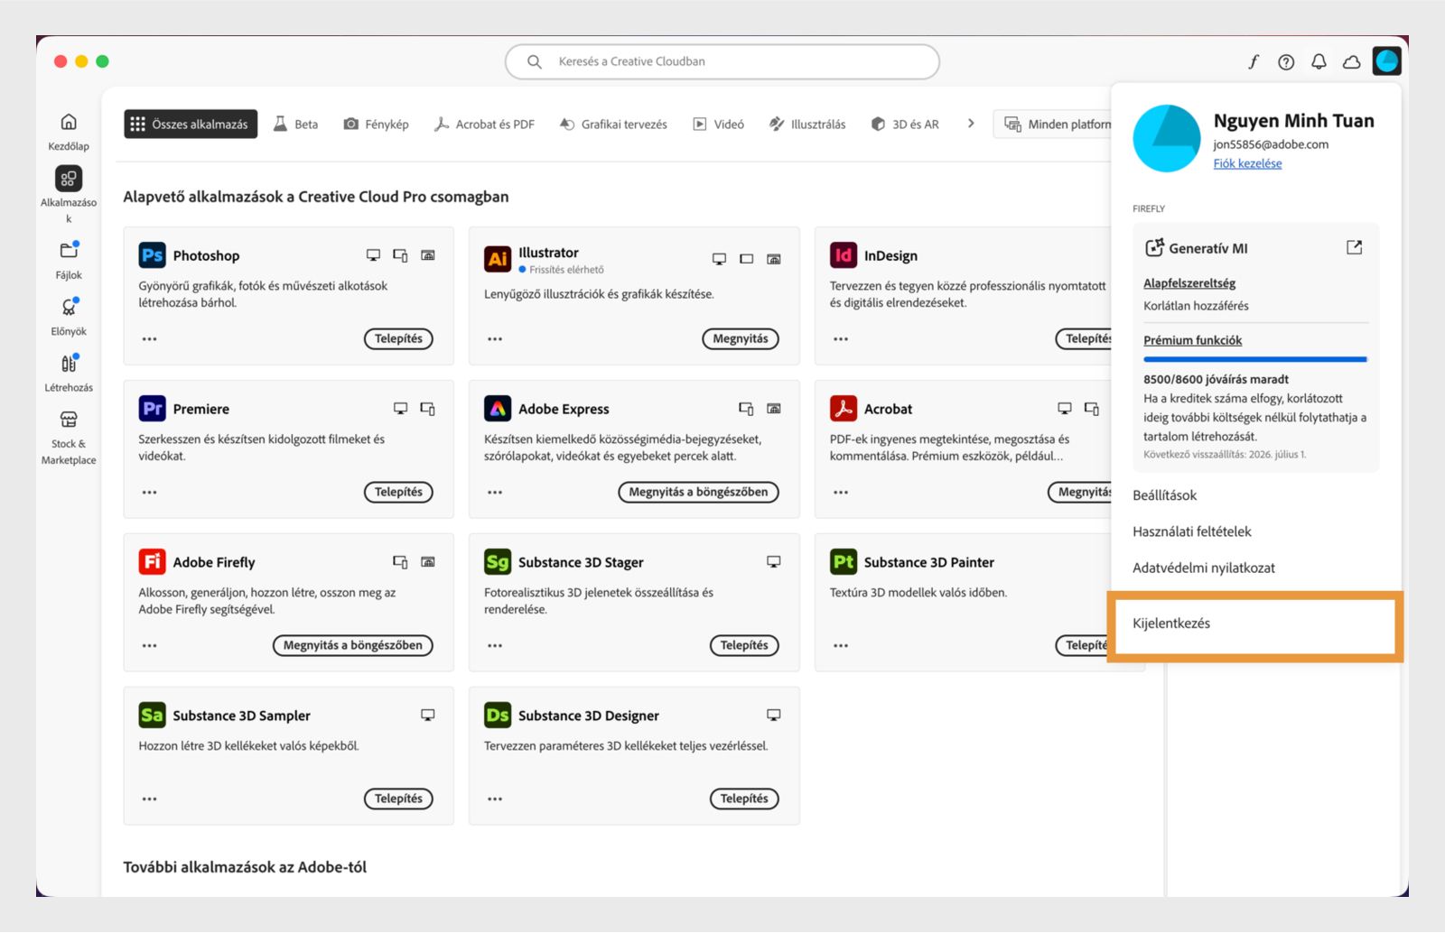Viewport: 1445px width, 933px height.
Task: Open Illustrator more options ellipsis
Action: tap(495, 339)
